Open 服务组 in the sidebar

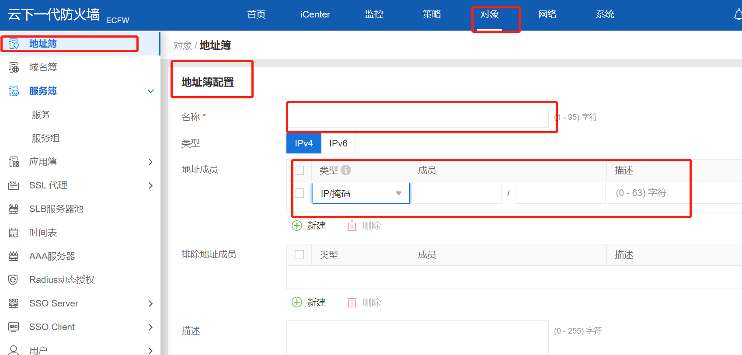coord(45,138)
